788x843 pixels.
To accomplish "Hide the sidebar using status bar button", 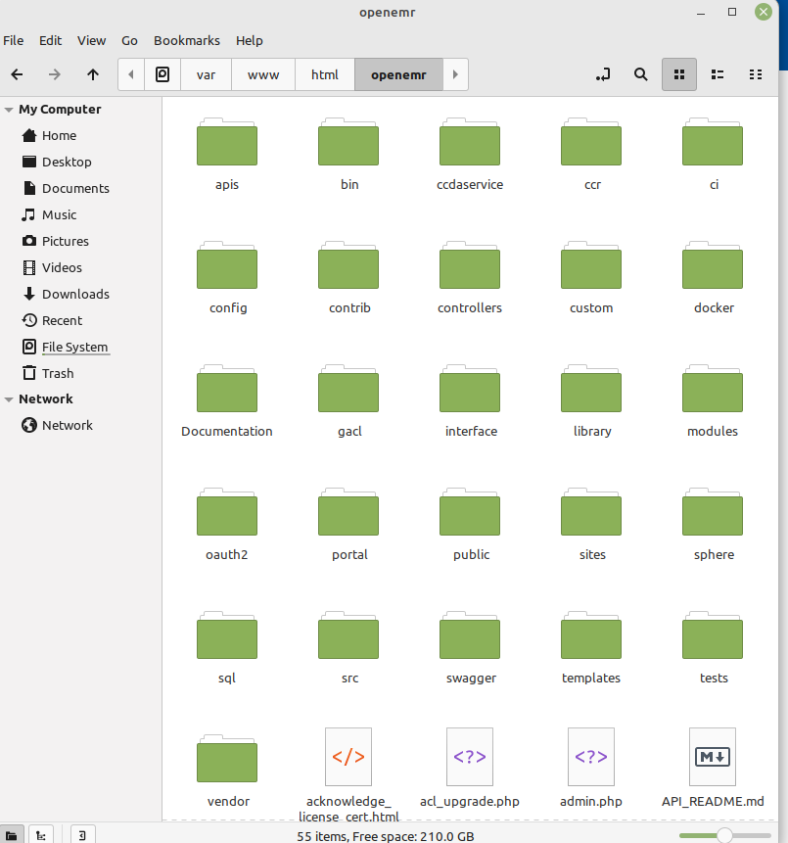I will 82,835.
